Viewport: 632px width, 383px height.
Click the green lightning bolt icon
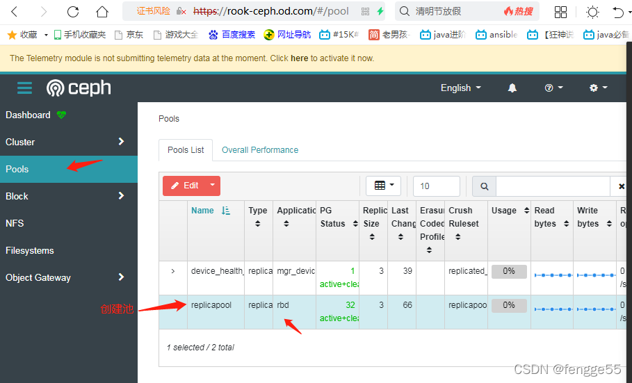[x=380, y=11]
